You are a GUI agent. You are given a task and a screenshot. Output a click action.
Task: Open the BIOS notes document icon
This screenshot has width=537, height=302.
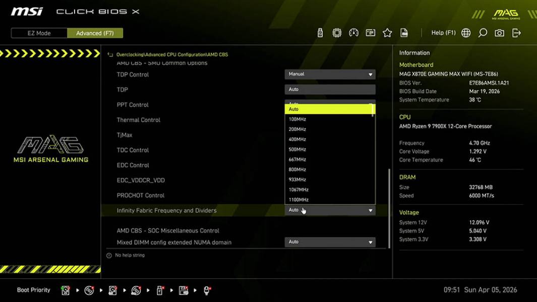click(x=404, y=32)
